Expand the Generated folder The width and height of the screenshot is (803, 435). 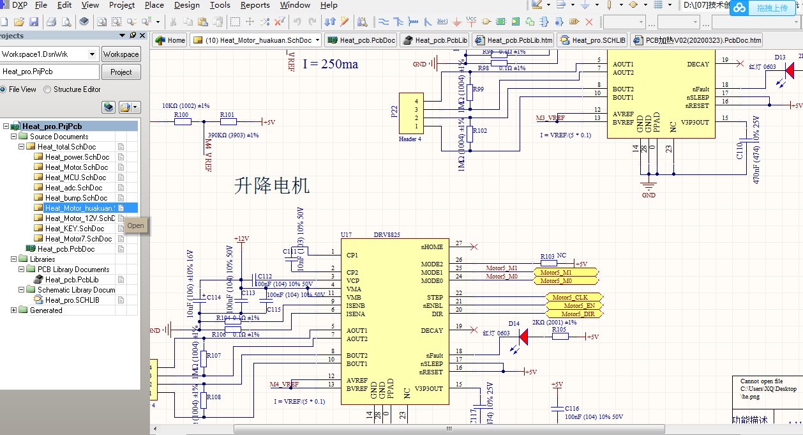pyautogui.click(x=14, y=310)
